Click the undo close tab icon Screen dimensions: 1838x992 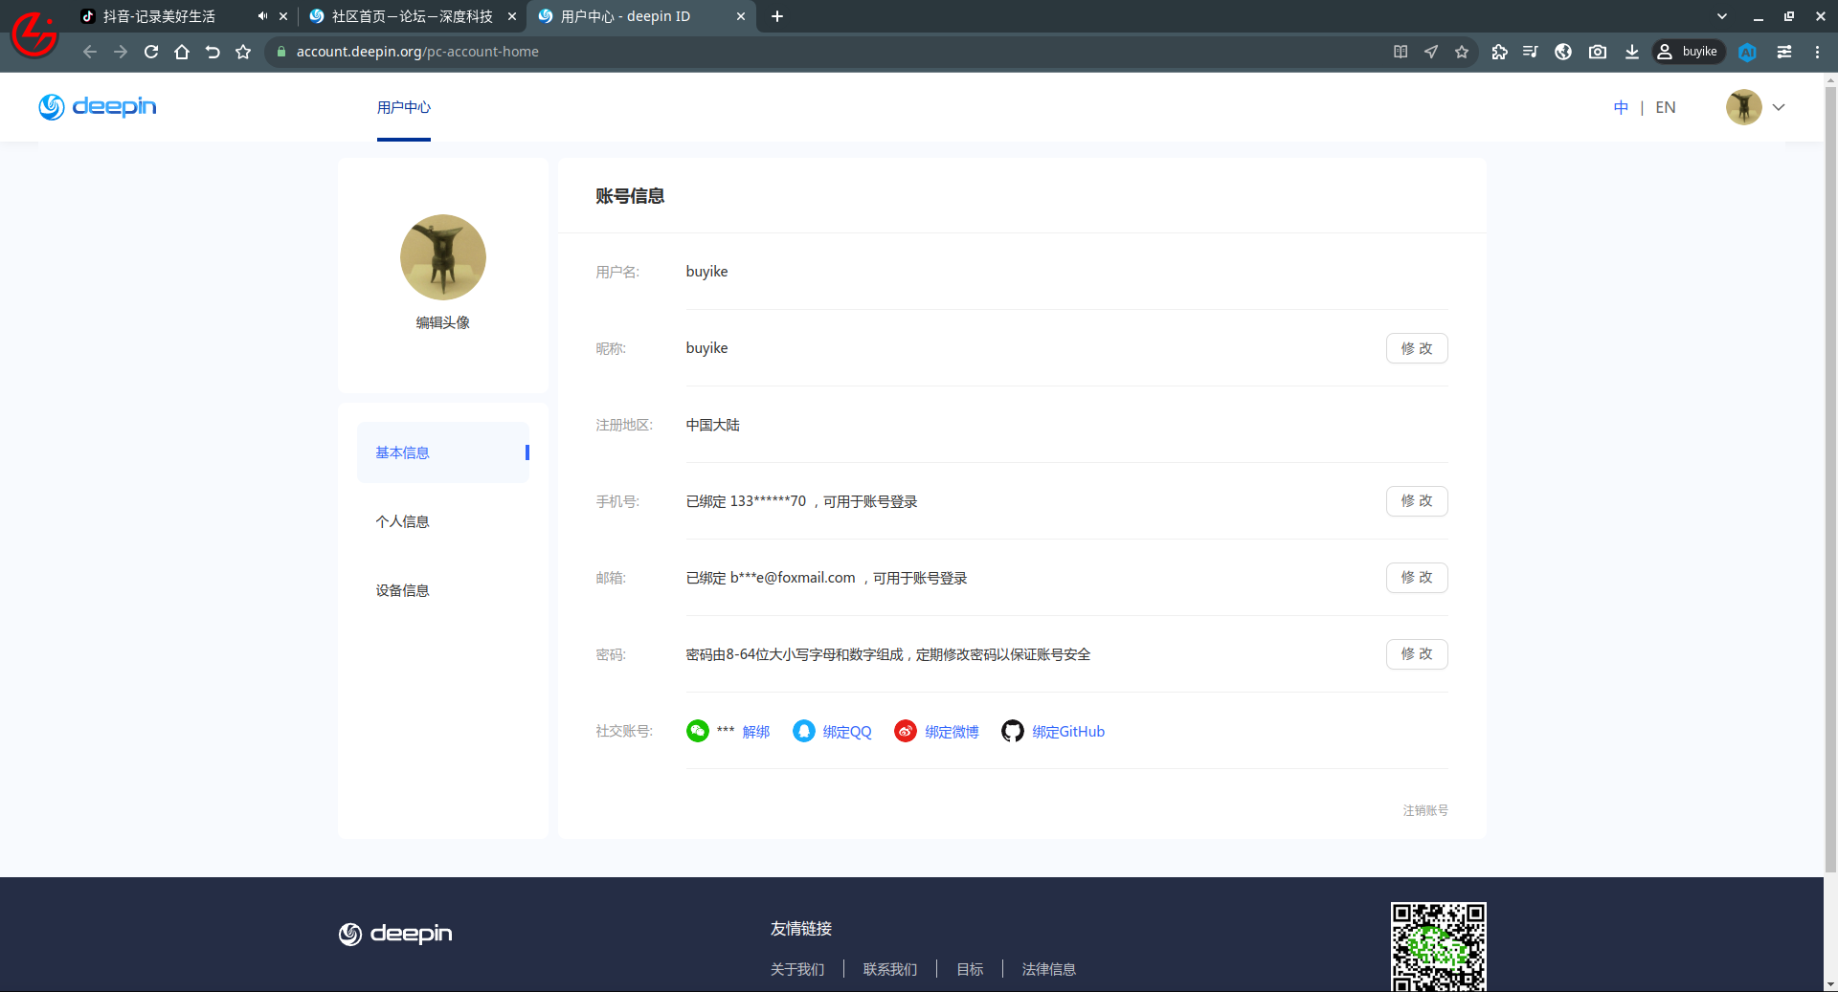213,52
